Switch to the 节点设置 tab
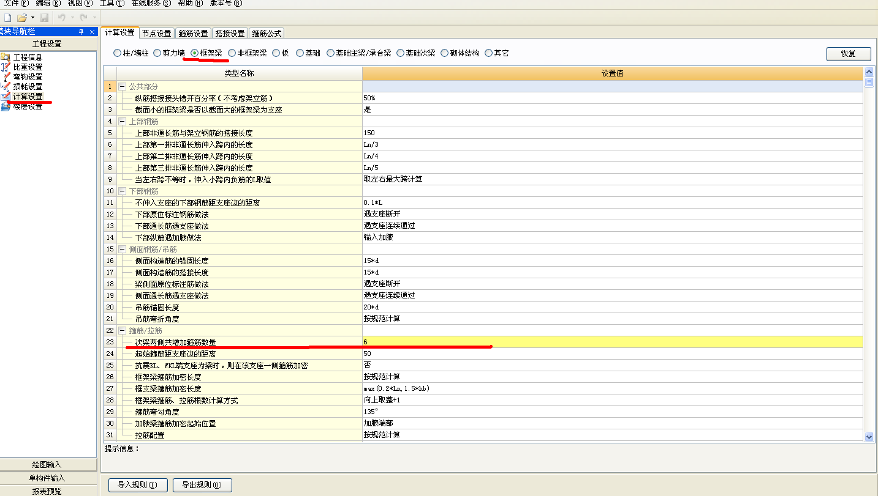878x496 pixels. point(157,33)
